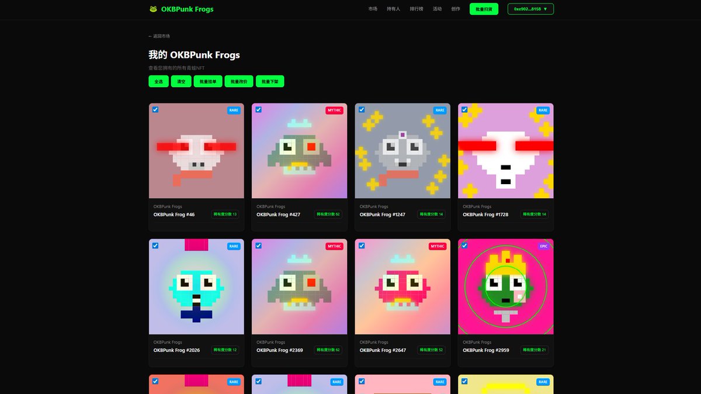The width and height of the screenshot is (701, 394).
Task: Open the Frog #46 laser-eyes image
Action: point(196,151)
